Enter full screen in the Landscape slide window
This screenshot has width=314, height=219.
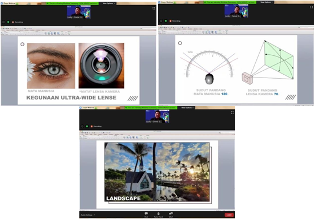[x=232, y=112]
